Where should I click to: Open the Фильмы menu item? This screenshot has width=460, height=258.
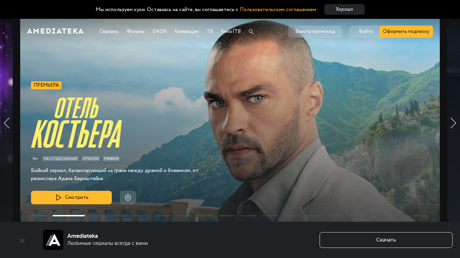(x=135, y=32)
